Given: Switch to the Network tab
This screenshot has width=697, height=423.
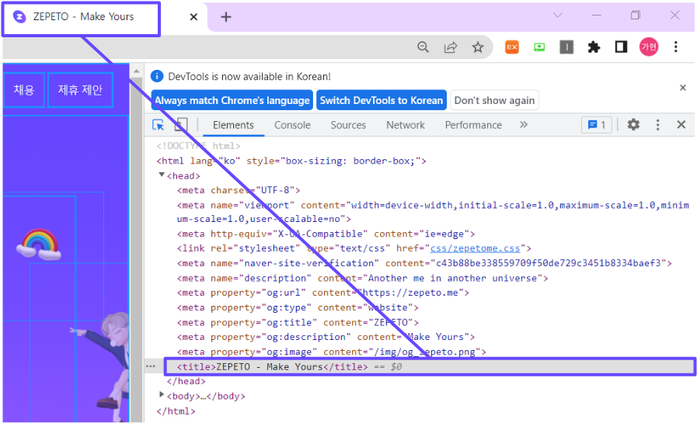Looking at the screenshot, I should click(x=406, y=125).
